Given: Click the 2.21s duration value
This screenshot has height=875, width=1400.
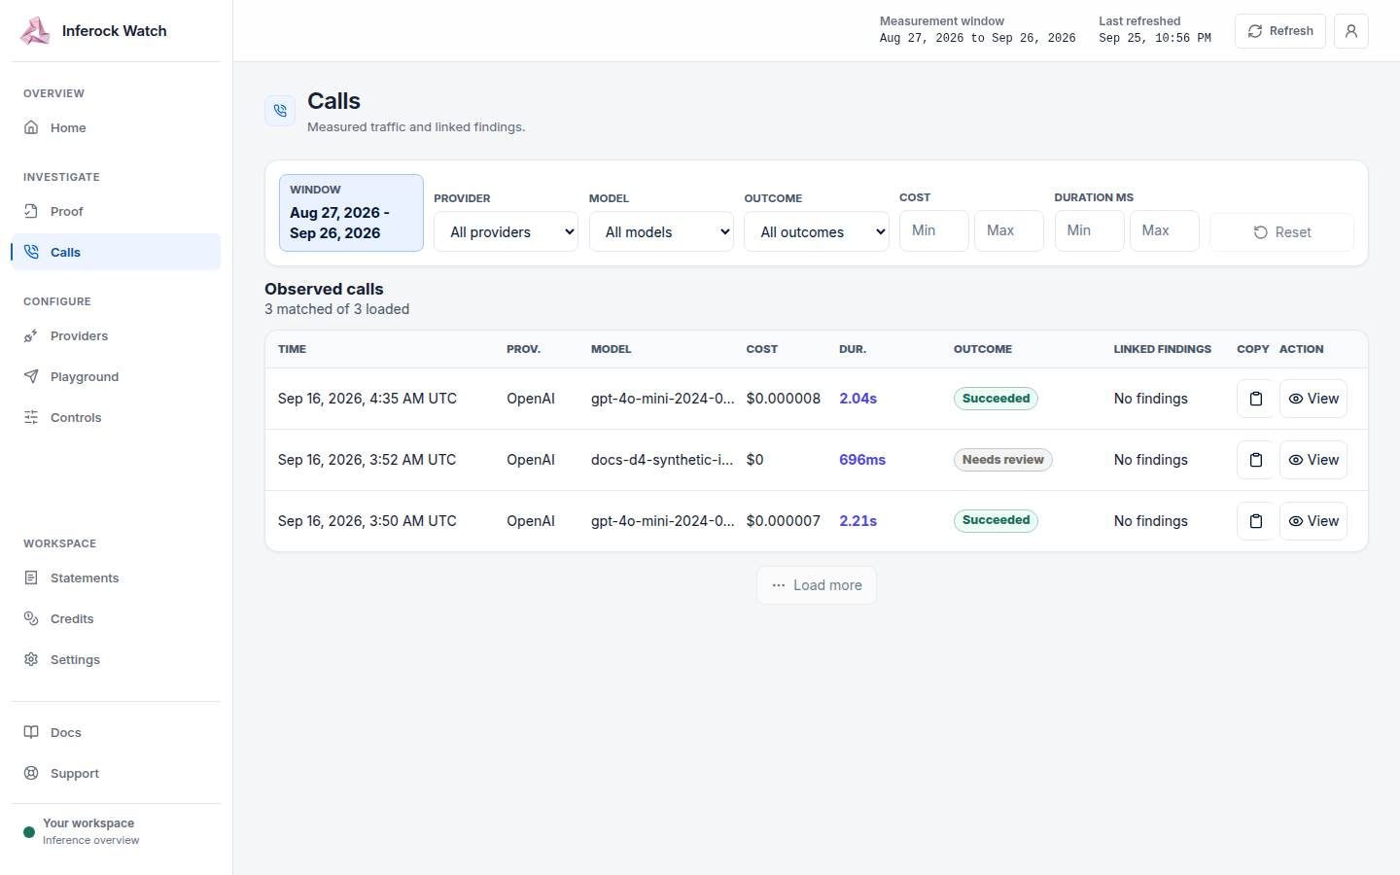Looking at the screenshot, I should 858,521.
